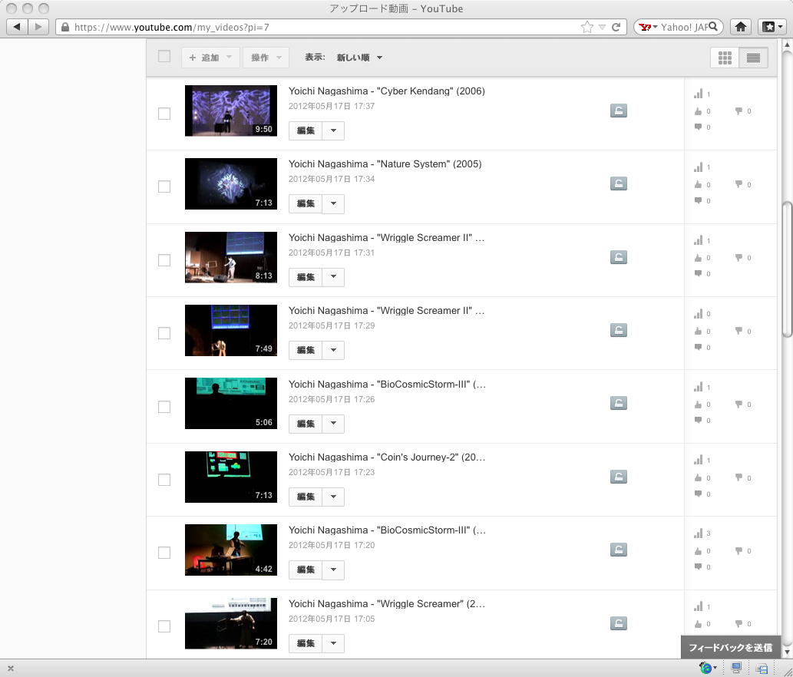The image size is (793, 677).
Task: Click the thumbs-up icon for Nature System
Action: coord(698,184)
